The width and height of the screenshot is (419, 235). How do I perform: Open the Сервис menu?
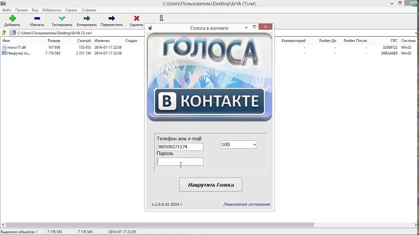point(71,10)
